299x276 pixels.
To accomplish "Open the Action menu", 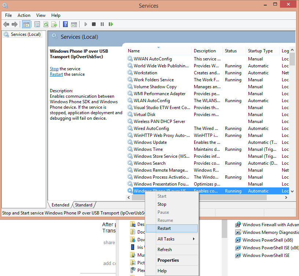I will click(x=24, y=15).
